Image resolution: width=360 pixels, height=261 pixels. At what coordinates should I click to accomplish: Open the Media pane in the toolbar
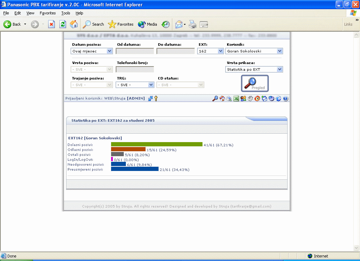point(147,24)
